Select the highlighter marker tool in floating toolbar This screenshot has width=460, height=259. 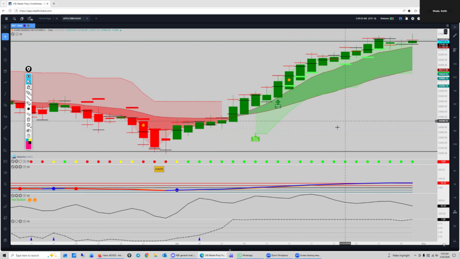coord(28,93)
